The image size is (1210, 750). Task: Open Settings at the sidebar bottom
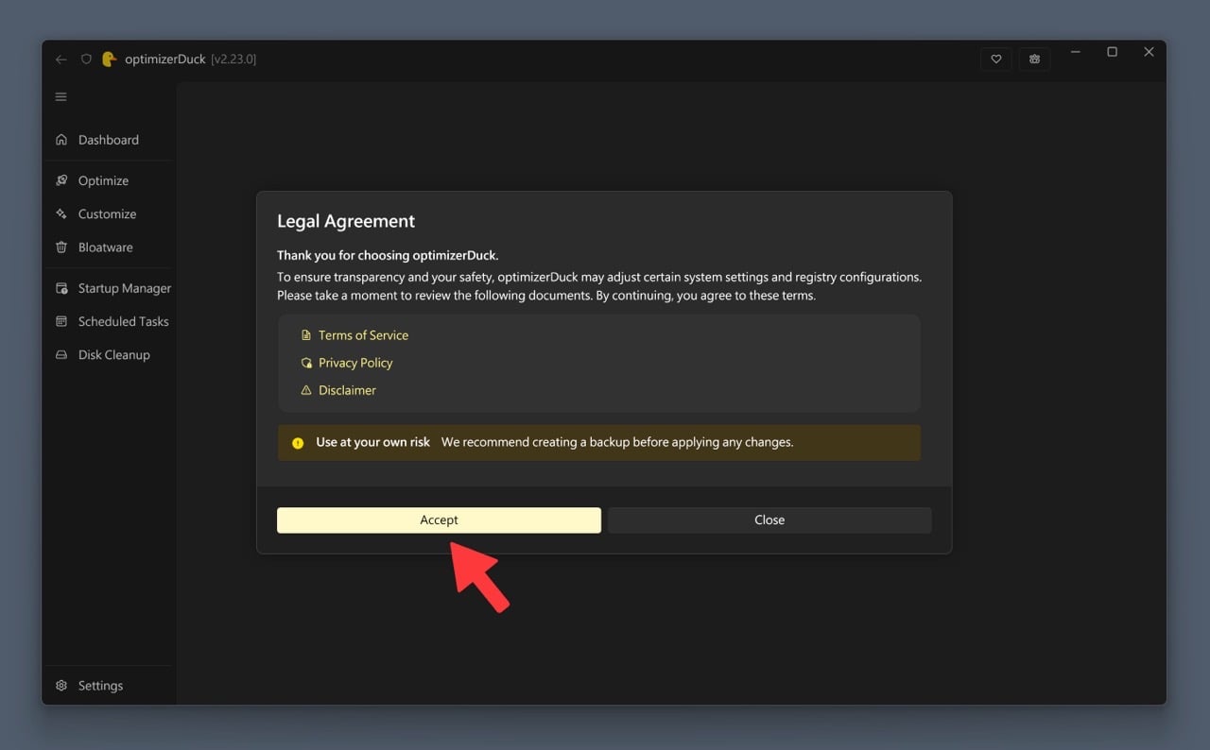[x=108, y=686]
